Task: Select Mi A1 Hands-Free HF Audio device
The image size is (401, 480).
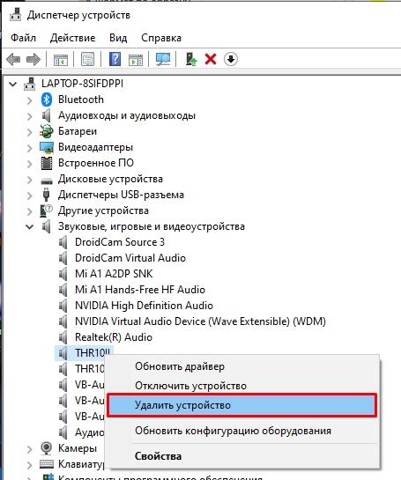Action: (140, 290)
